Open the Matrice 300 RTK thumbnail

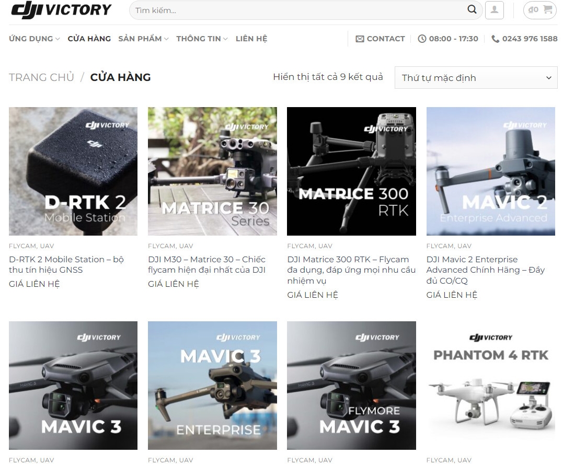351,171
